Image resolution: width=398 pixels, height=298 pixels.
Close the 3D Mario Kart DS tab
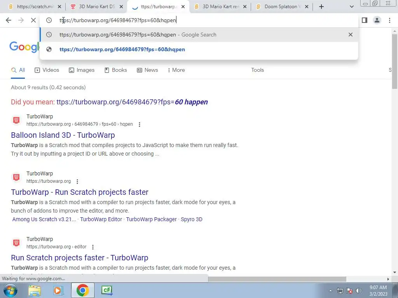(121, 7)
